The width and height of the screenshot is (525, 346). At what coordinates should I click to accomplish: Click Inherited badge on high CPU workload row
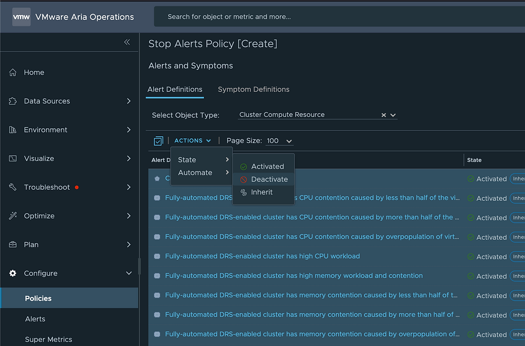click(x=518, y=257)
